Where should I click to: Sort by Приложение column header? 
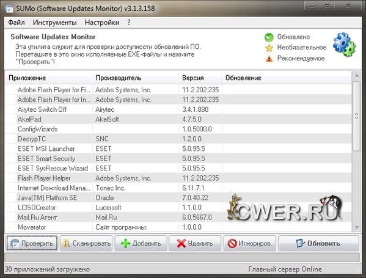click(48, 78)
